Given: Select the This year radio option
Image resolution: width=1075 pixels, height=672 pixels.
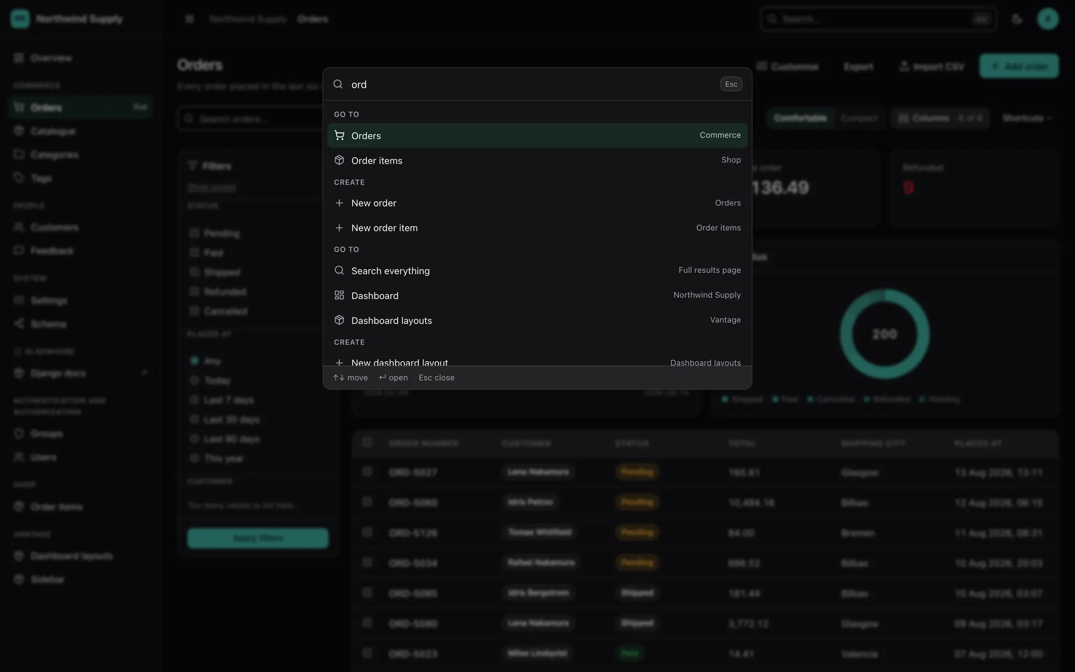Looking at the screenshot, I should click(x=195, y=458).
